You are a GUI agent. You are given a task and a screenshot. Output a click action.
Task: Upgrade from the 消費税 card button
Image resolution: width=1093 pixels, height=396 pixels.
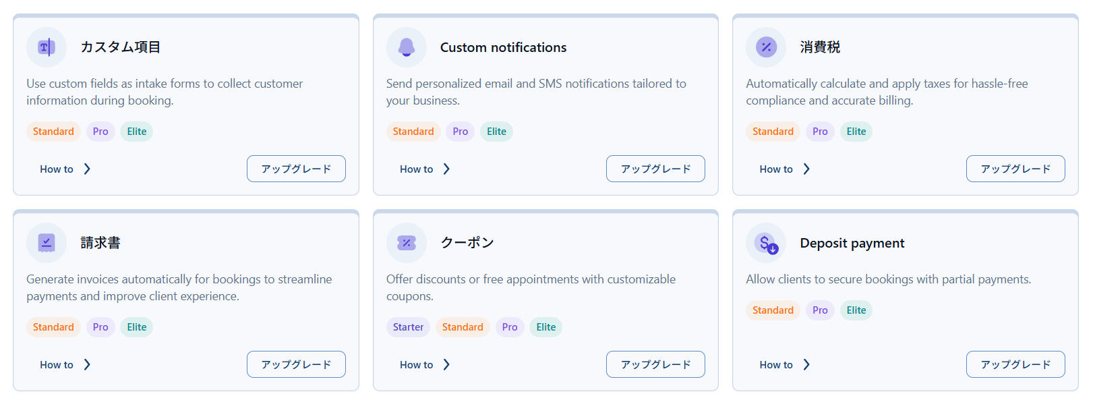tap(1015, 169)
